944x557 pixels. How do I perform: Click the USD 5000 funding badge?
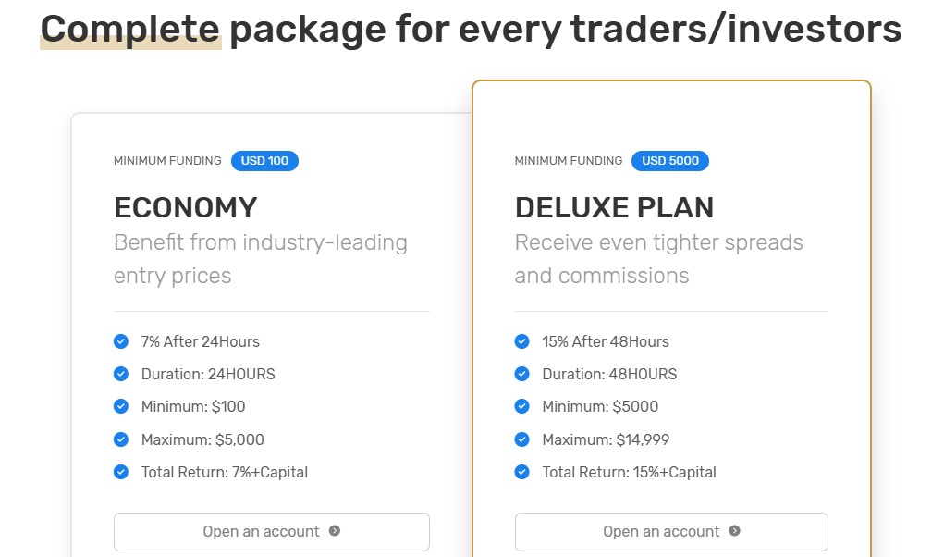(x=670, y=161)
